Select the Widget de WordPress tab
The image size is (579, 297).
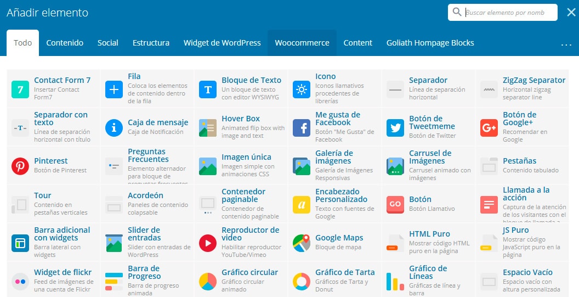pos(222,43)
